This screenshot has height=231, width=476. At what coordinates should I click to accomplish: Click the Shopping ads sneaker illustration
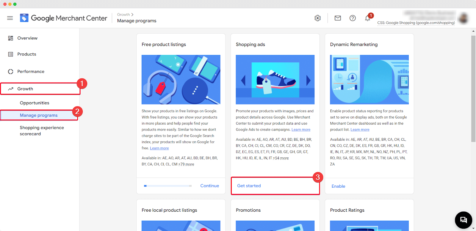click(275, 80)
